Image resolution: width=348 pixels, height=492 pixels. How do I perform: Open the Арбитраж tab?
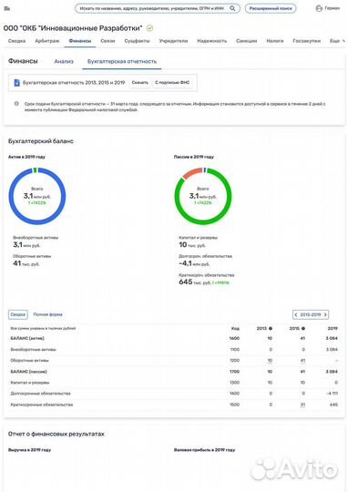click(x=47, y=41)
